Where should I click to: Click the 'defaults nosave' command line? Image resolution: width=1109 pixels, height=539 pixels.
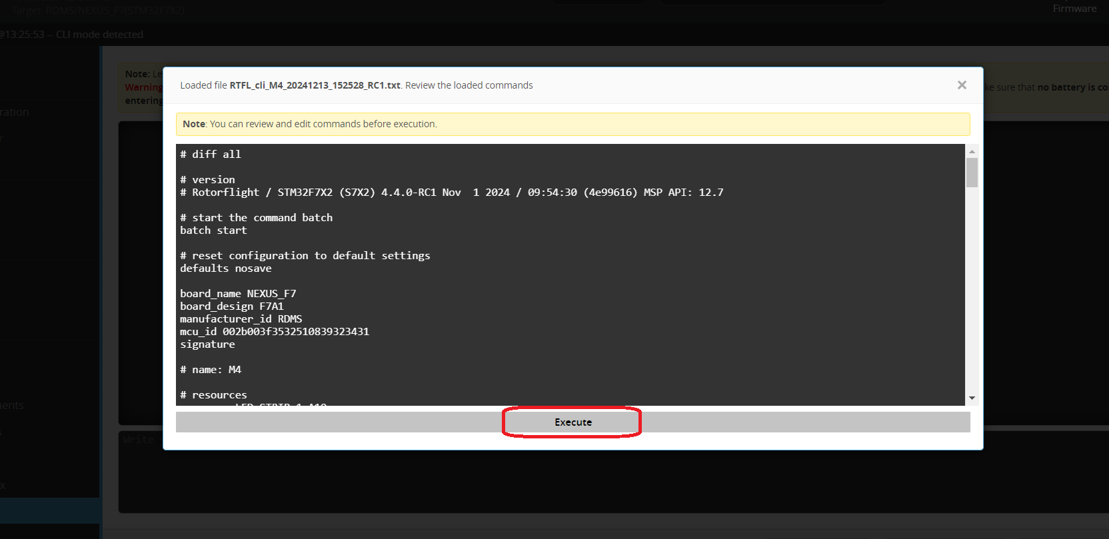coord(225,269)
